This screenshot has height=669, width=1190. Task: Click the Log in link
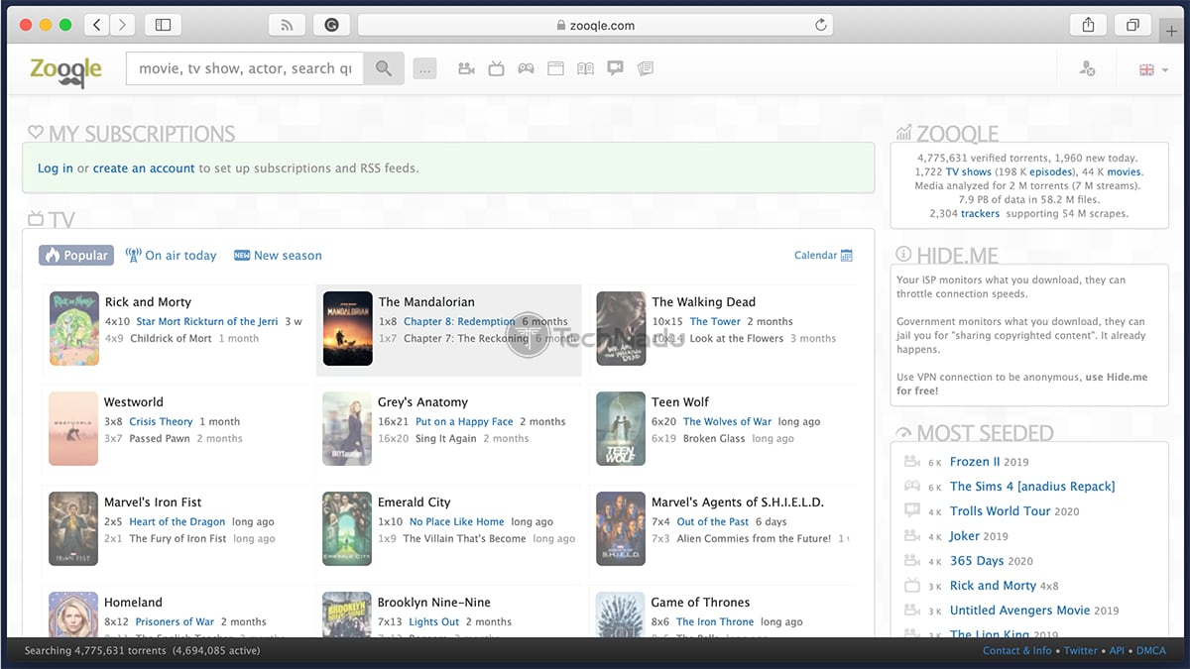[x=56, y=168]
